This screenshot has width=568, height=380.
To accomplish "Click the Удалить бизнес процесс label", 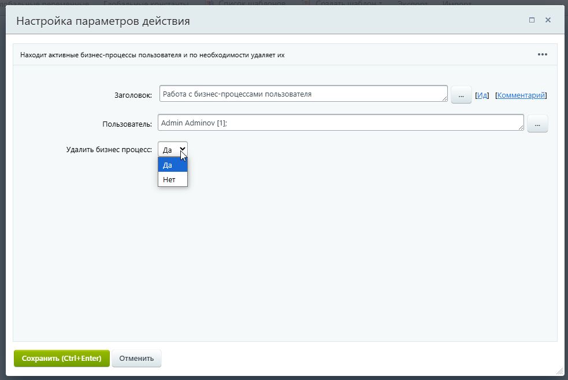I will 109,149.
